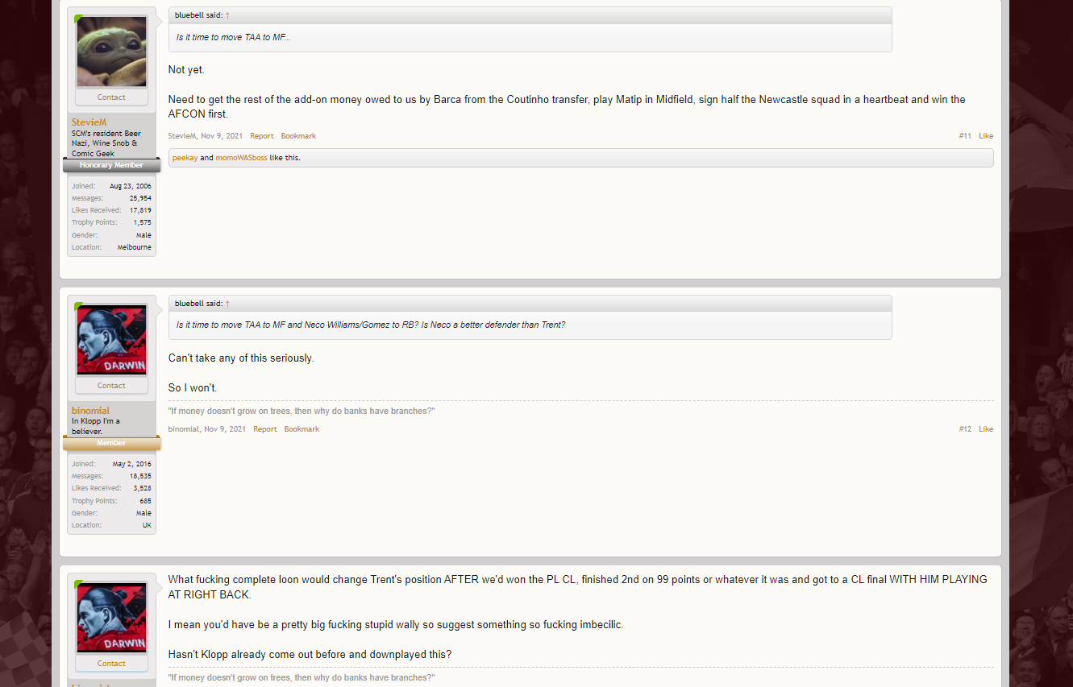Bookmark binomial's post #12
1073x687 pixels.
302,429
